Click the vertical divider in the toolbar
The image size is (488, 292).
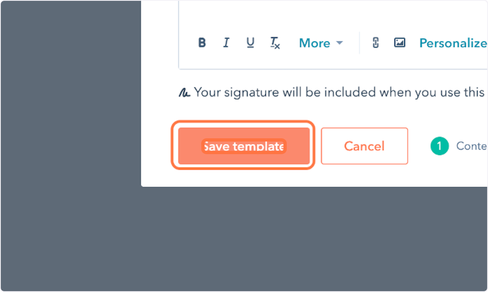pyautogui.click(x=359, y=43)
